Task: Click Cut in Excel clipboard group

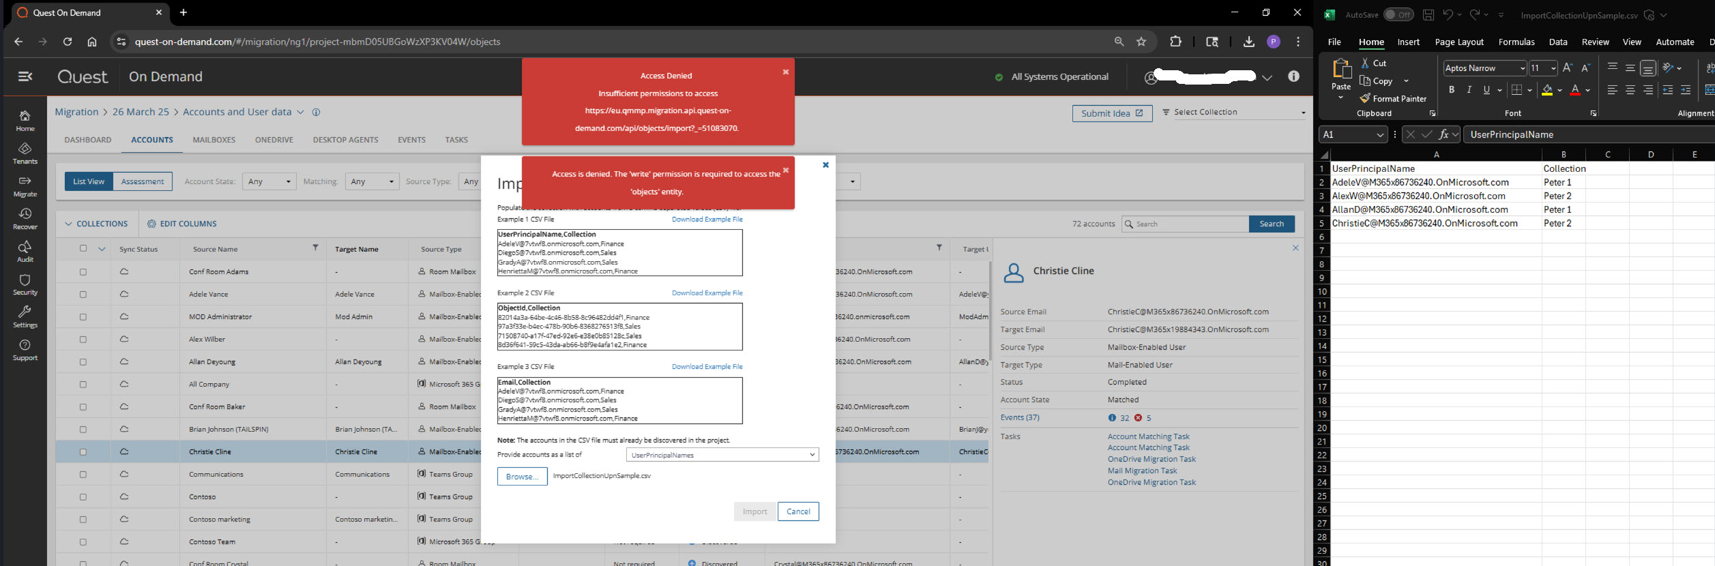Action: [1373, 63]
